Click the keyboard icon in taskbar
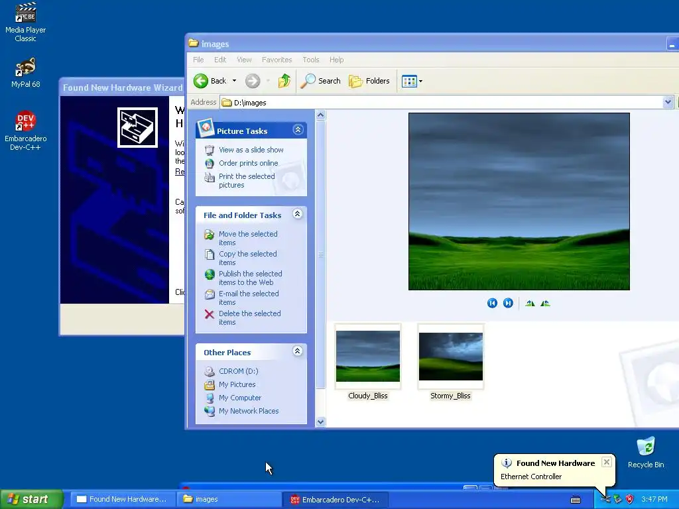 pos(576,500)
